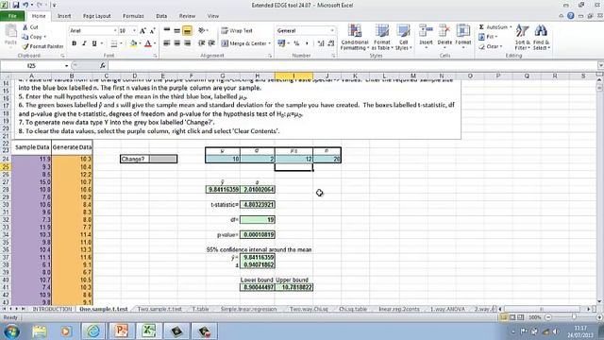Open the File tab
This screenshot has width=604, height=340.
coord(12,16)
